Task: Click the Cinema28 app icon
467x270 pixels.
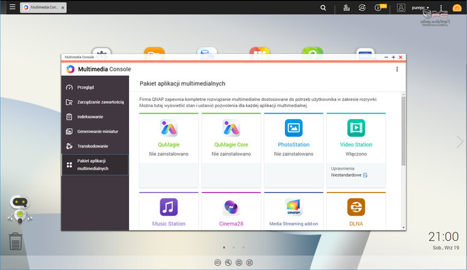Action: (x=231, y=207)
